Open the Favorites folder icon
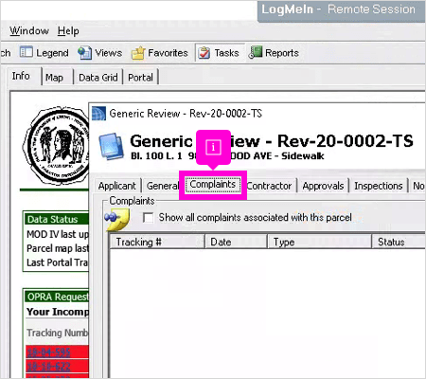This screenshot has width=426, height=379. coord(138,53)
